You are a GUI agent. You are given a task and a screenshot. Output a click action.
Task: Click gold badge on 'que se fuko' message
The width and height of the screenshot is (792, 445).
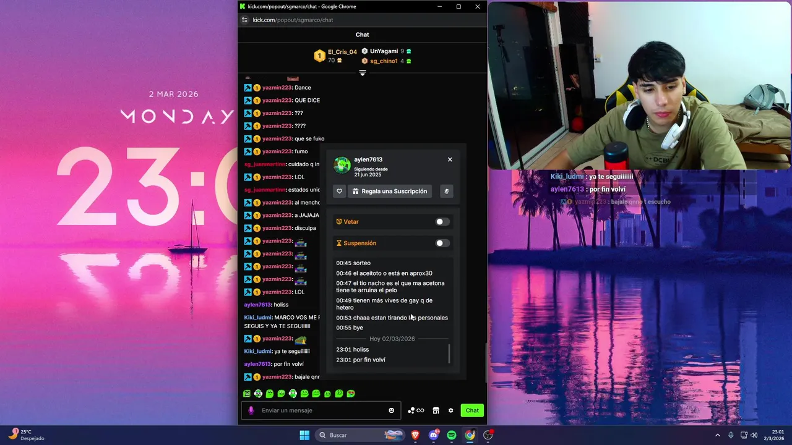point(257,138)
